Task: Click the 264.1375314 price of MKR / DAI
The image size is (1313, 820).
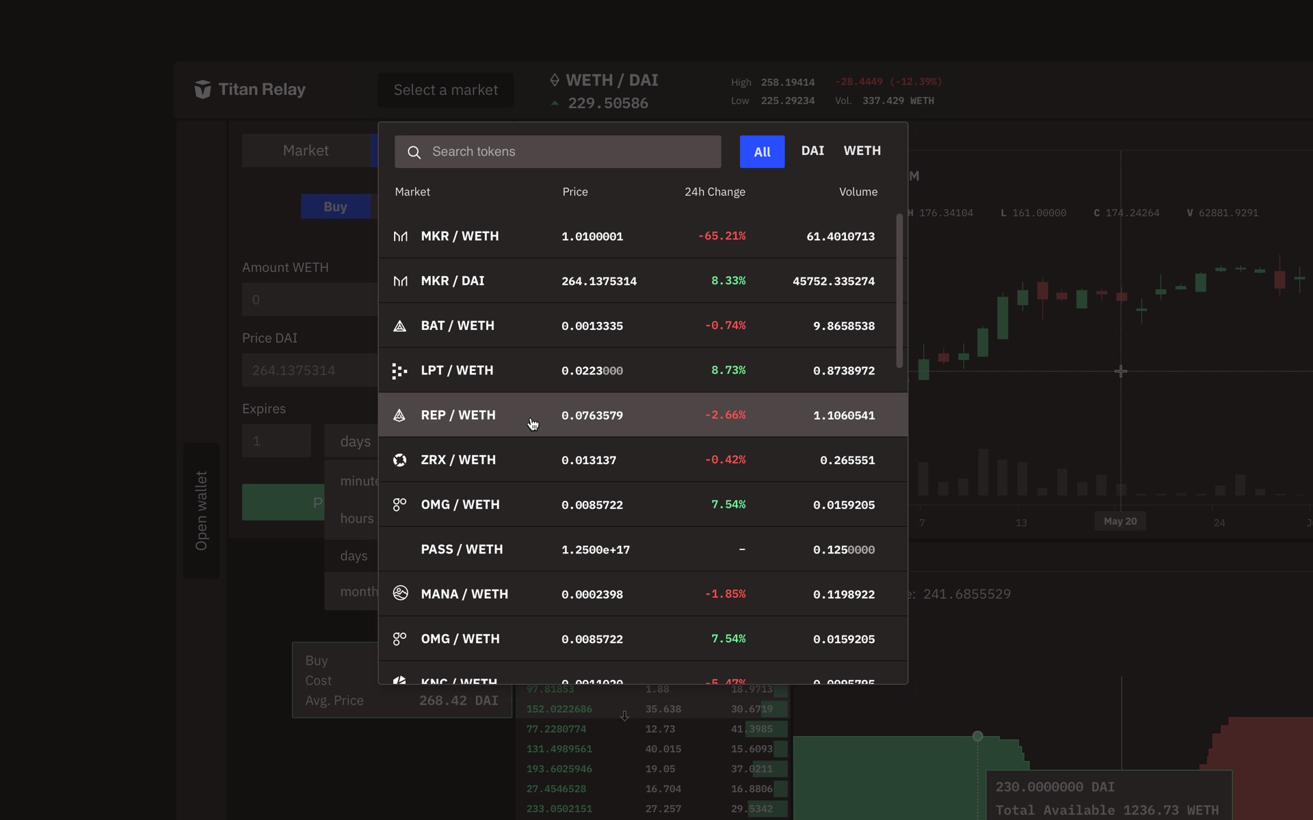Action: [x=599, y=282]
